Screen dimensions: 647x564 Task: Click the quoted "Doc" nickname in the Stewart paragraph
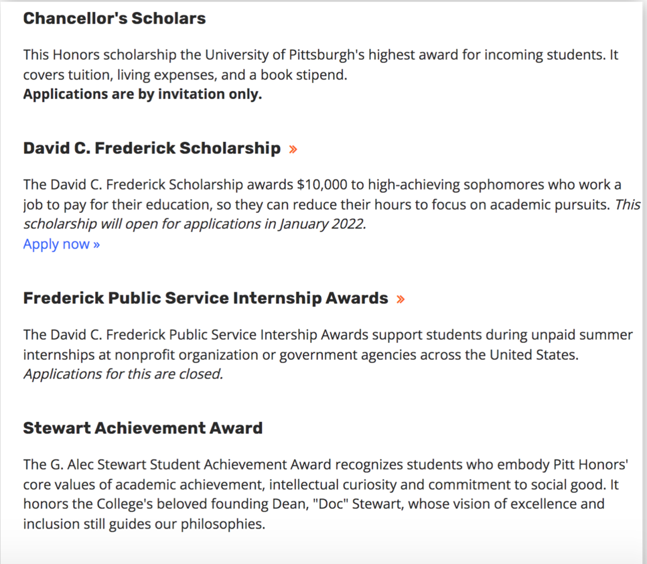coord(382,504)
